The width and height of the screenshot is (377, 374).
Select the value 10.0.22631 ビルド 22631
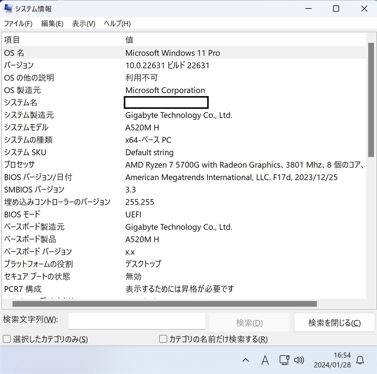168,65
